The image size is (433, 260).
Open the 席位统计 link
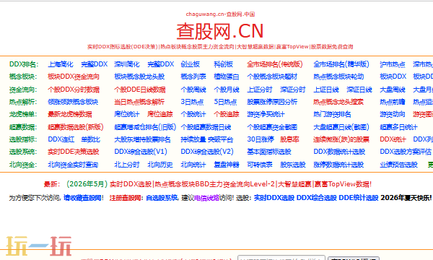point(127,114)
